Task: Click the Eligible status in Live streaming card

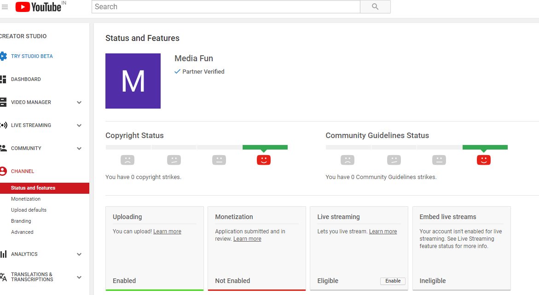Action: [x=328, y=281]
